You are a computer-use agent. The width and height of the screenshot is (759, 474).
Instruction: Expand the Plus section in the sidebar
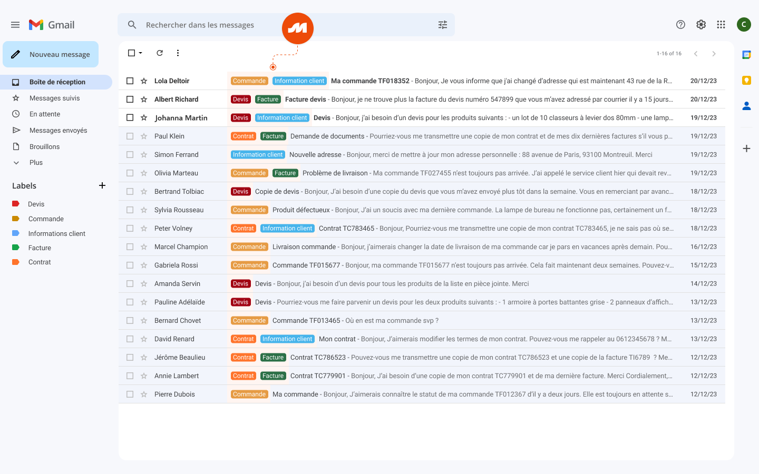click(x=36, y=163)
